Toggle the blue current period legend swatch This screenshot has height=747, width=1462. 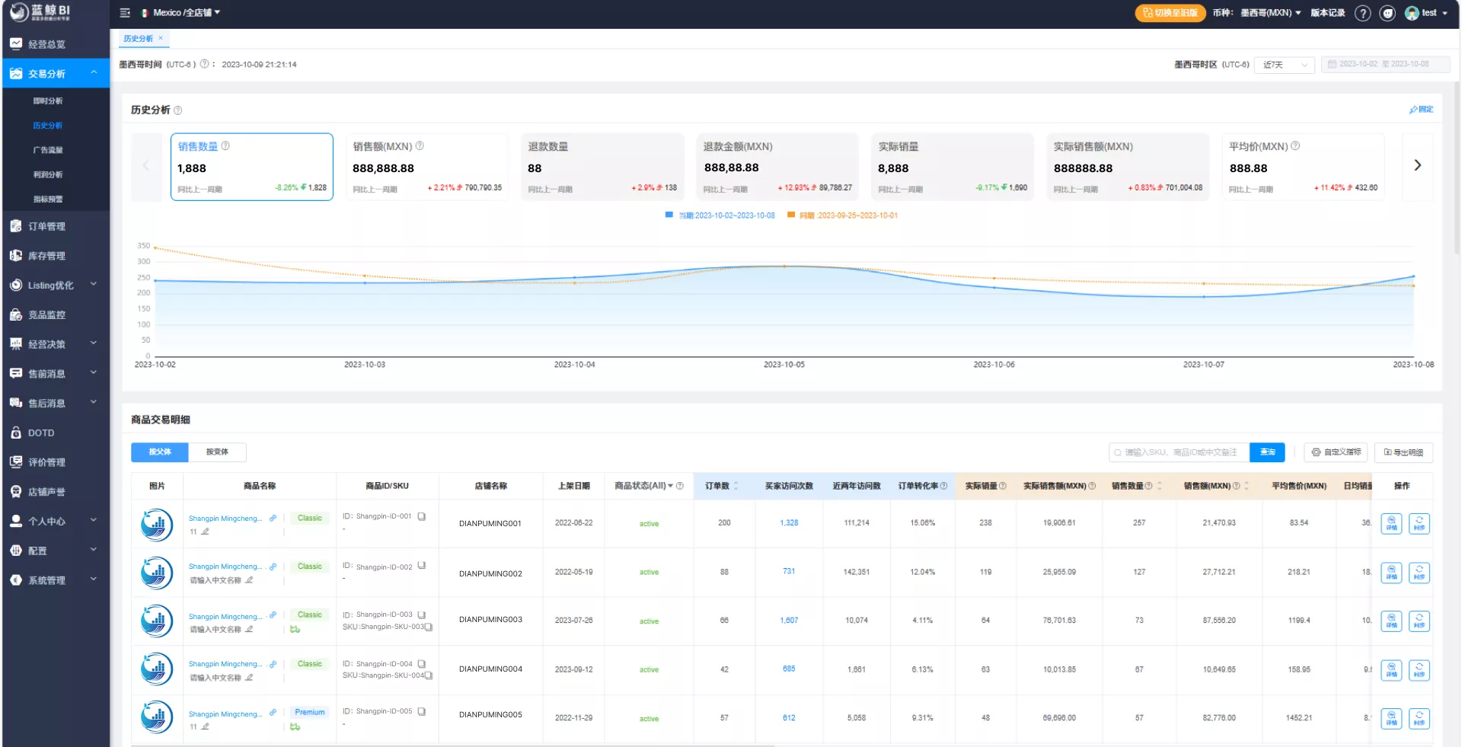(x=669, y=215)
